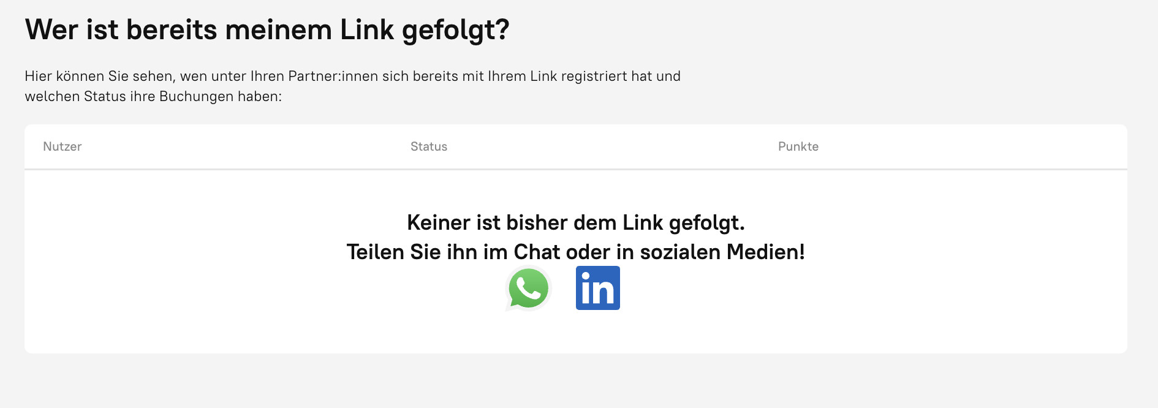Click 'sozialen Medien!' in the empty-state text
The image size is (1158, 408).
[722, 252]
